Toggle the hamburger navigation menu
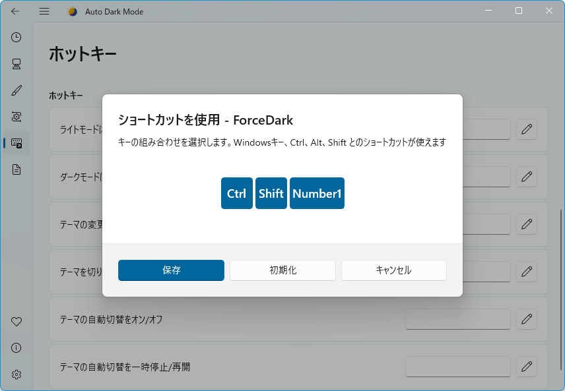The height and width of the screenshot is (391, 565). (44, 11)
